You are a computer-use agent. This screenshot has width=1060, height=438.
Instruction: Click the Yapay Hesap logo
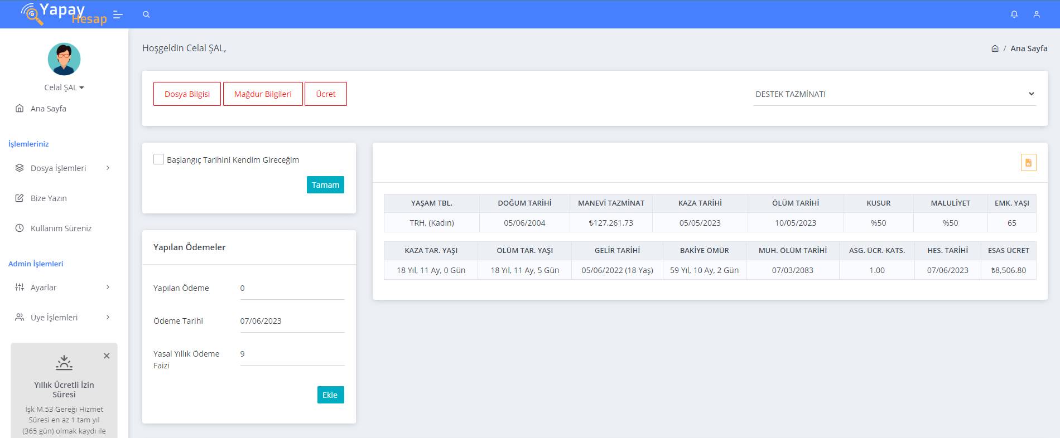[63, 14]
